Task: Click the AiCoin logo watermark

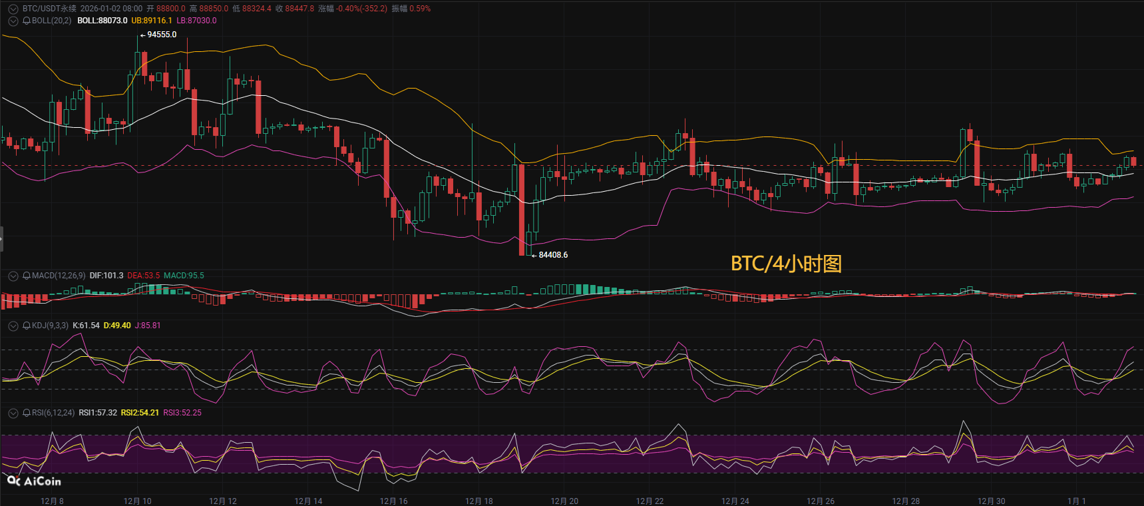Action: pos(34,481)
